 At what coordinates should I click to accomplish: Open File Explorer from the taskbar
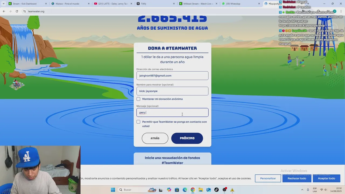pos(201,190)
